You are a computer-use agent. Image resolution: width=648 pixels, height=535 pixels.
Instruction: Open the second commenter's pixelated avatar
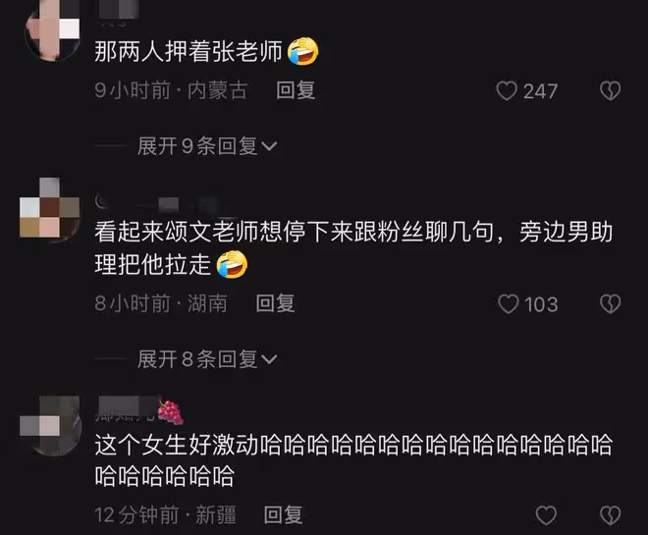pos(50,208)
